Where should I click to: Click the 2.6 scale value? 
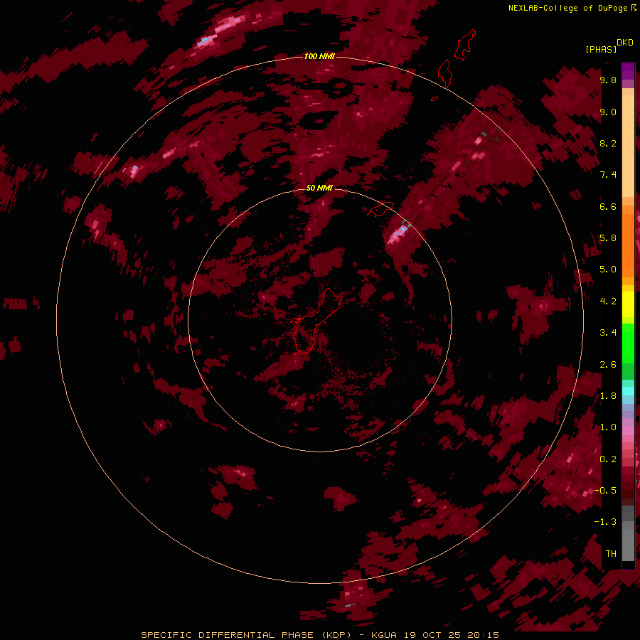pos(608,365)
